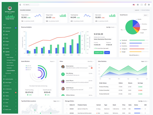Open the US flag language selector
The width and height of the screenshot is (153, 115).
134,5
